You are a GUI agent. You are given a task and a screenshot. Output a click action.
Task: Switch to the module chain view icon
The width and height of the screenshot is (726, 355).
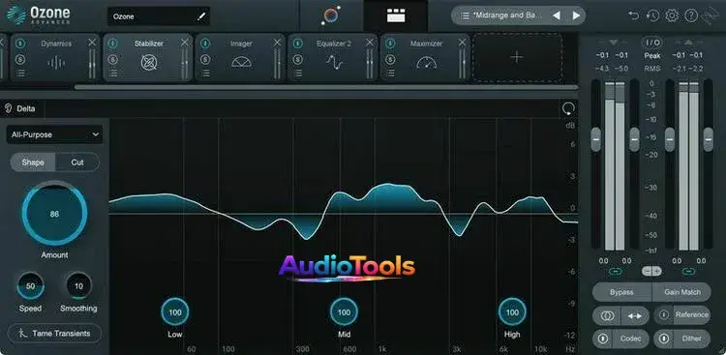[396, 15]
